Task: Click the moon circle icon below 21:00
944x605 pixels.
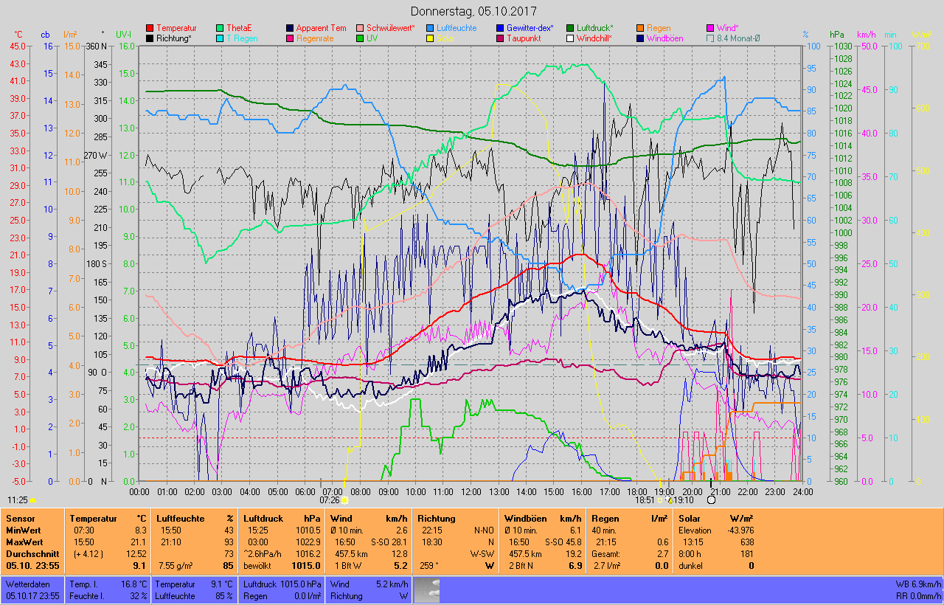Action: [711, 499]
